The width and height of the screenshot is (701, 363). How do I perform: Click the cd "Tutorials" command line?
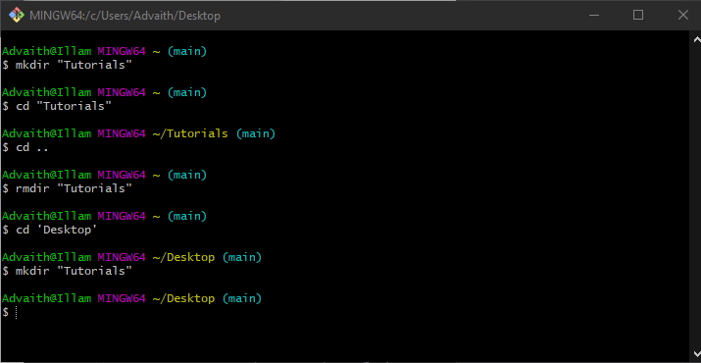pyautogui.click(x=57, y=107)
